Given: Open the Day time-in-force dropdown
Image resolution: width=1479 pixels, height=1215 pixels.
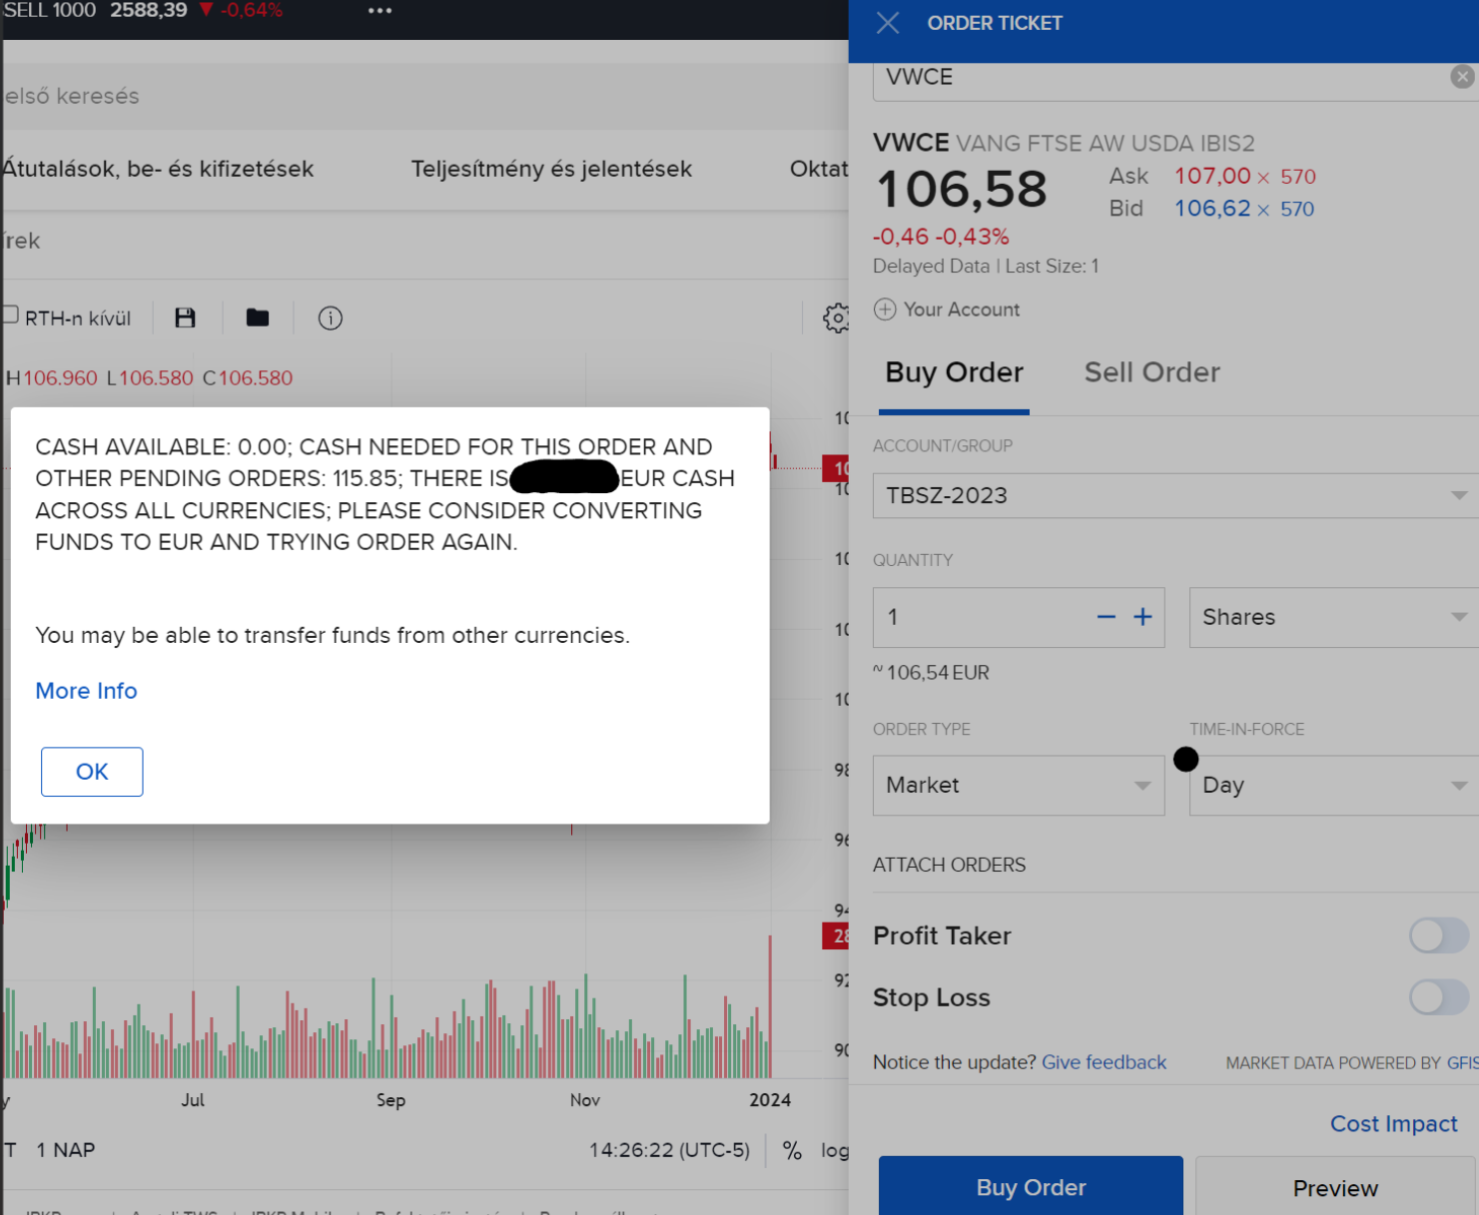Looking at the screenshot, I should (x=1333, y=785).
